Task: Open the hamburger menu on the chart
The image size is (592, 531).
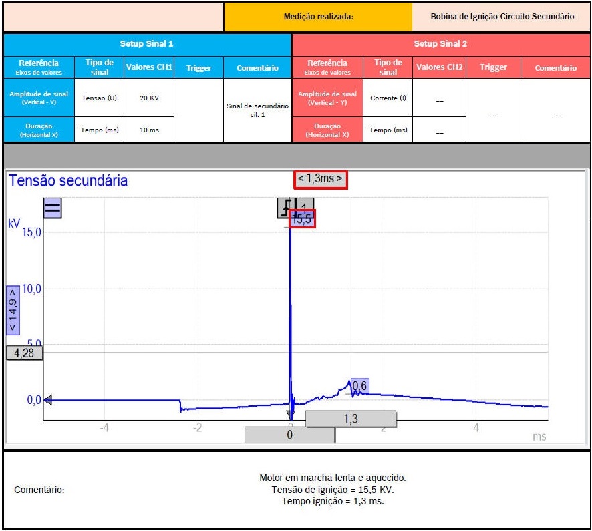Action: point(53,208)
